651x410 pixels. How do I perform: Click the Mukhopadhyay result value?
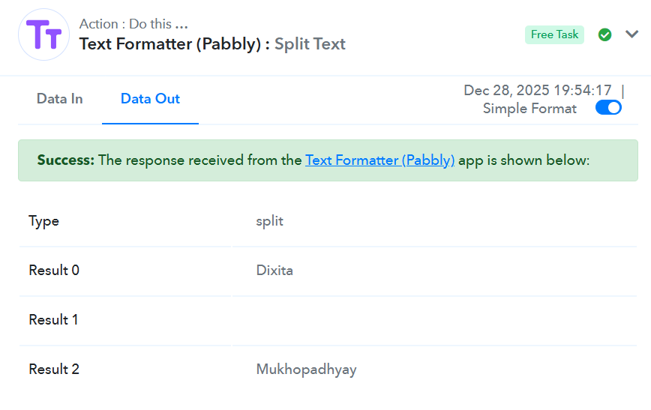(x=306, y=370)
